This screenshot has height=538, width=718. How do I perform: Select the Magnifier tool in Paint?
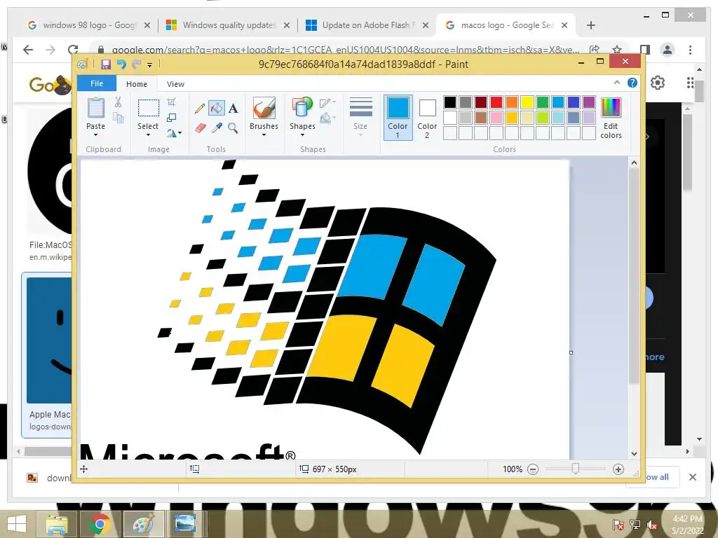[233, 128]
